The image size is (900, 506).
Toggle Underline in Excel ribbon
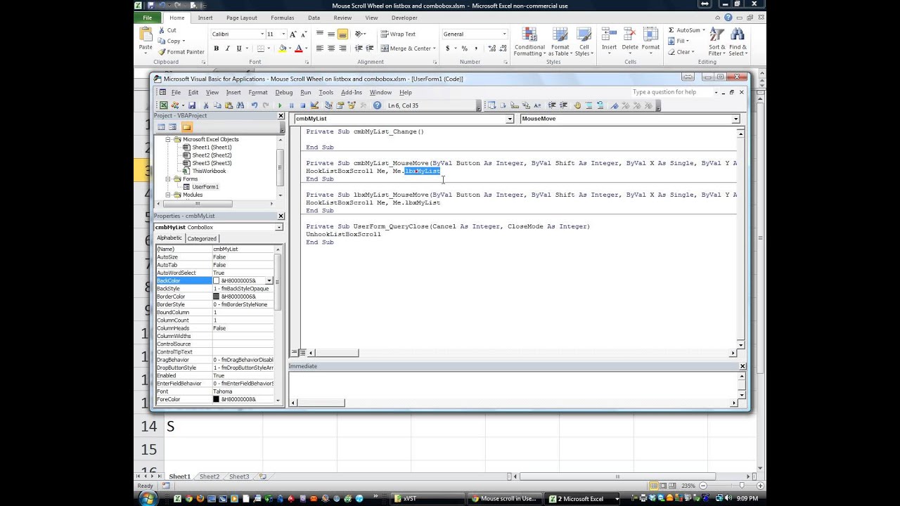click(x=239, y=48)
